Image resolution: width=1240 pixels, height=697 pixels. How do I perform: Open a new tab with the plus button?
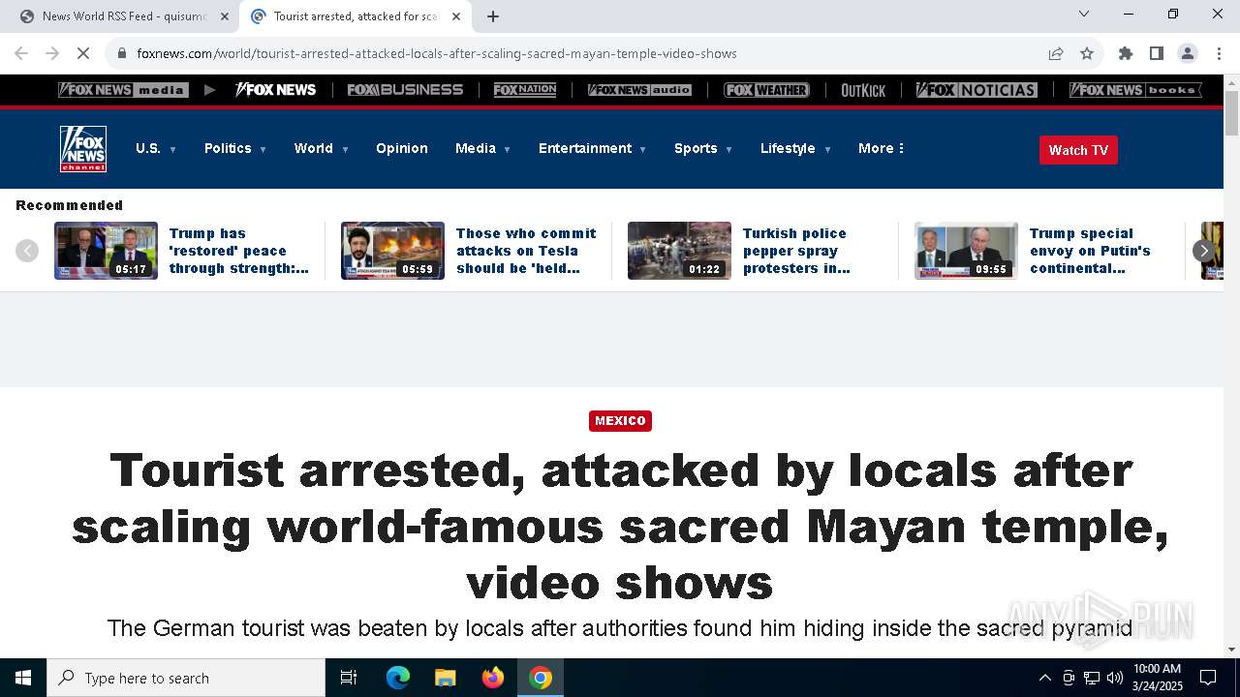coord(493,16)
